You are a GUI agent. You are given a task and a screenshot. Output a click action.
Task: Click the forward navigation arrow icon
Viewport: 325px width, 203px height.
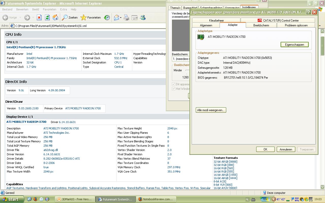(27, 18)
